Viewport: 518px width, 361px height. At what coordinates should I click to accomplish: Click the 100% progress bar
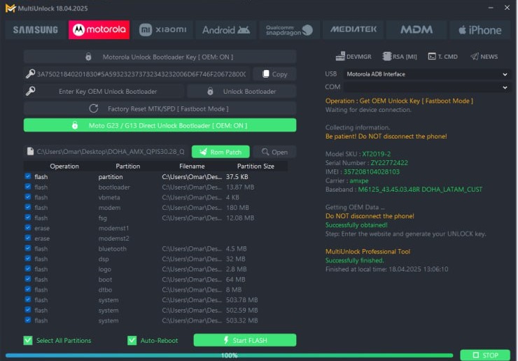click(230, 355)
